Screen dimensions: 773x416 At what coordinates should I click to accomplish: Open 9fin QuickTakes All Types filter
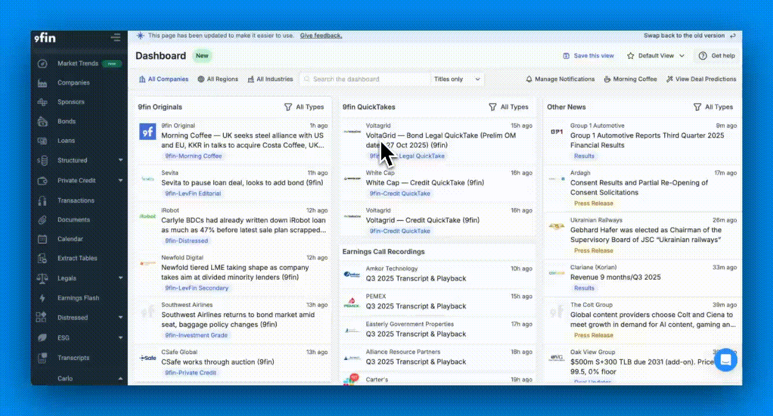509,107
